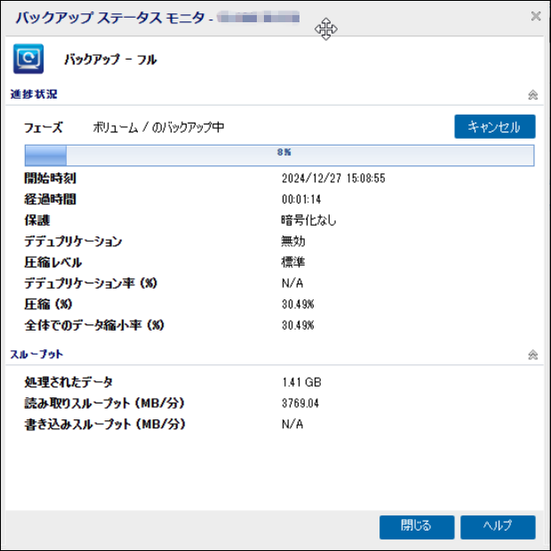The image size is (551, 551).
Task: Click the 暗号化なし protection value
Action: tap(309, 220)
